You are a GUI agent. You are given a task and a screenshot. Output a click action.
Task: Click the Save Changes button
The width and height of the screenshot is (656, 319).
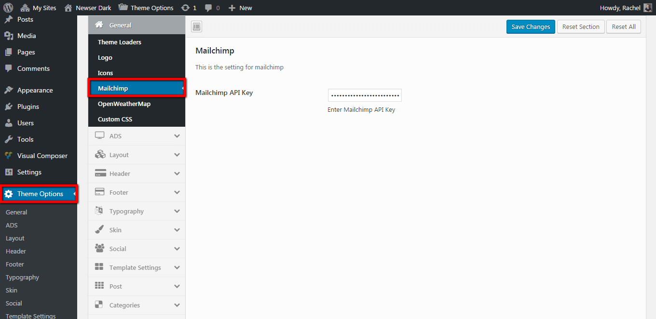click(x=531, y=27)
